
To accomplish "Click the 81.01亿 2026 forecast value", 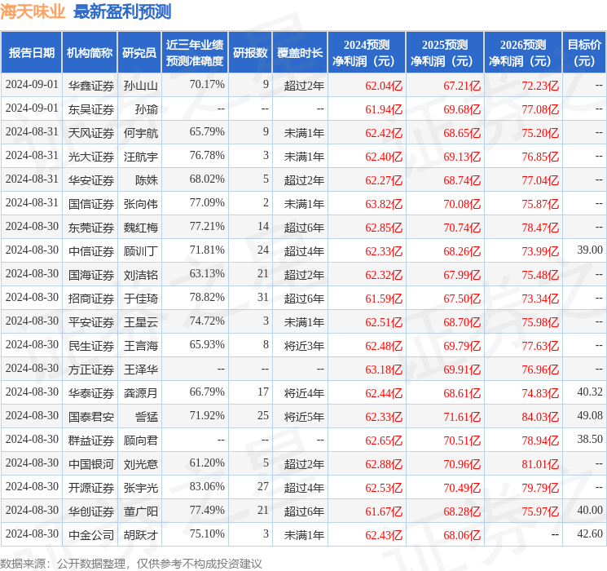I will tap(540, 464).
